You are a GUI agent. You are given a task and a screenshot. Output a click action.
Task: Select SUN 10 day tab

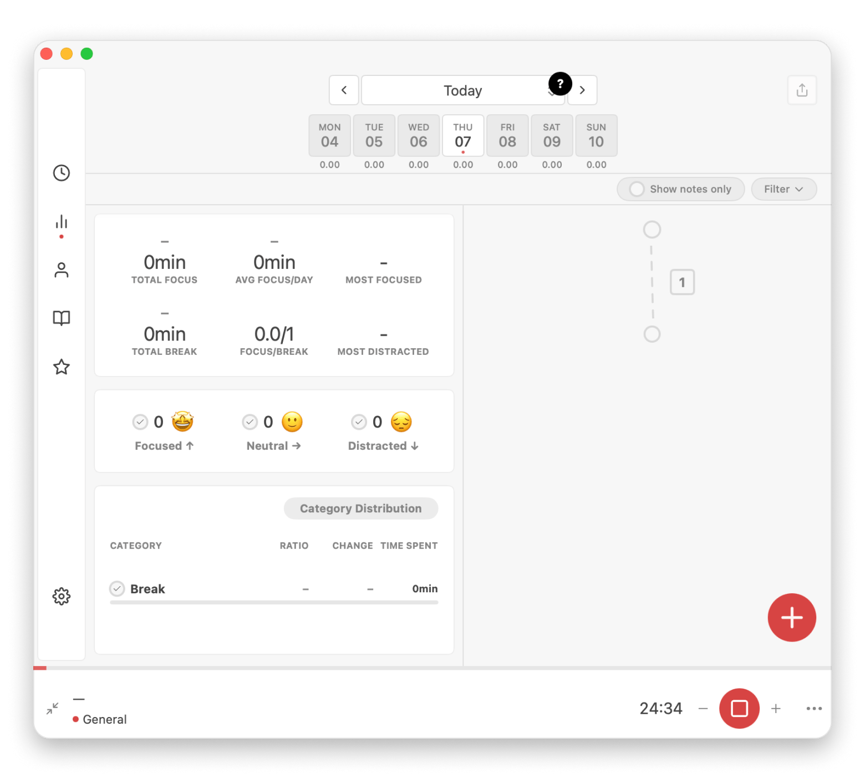596,136
